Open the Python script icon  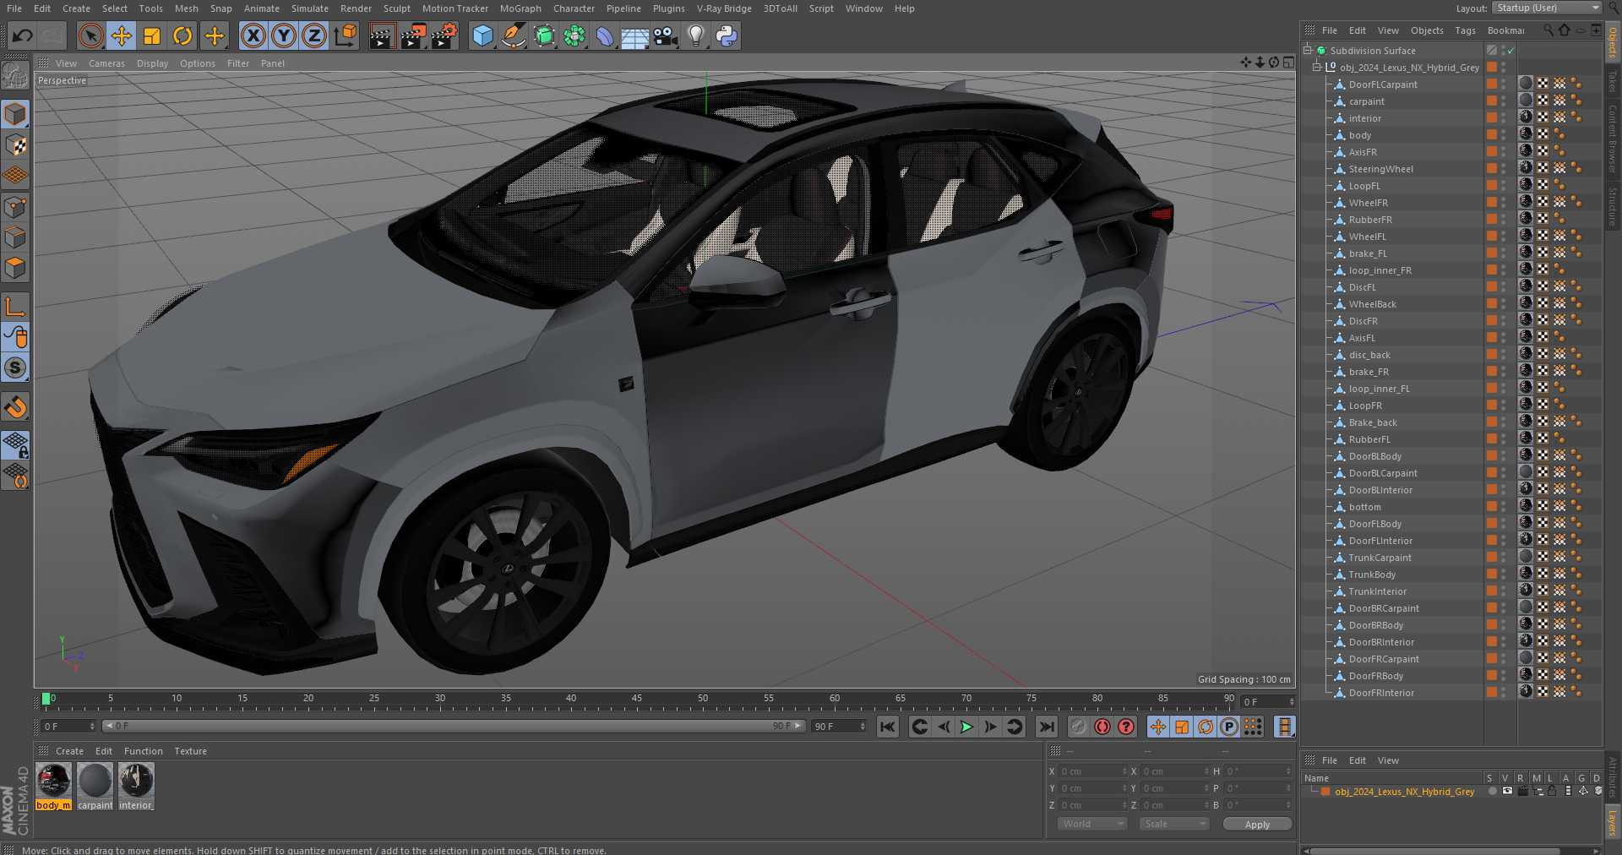tap(726, 35)
